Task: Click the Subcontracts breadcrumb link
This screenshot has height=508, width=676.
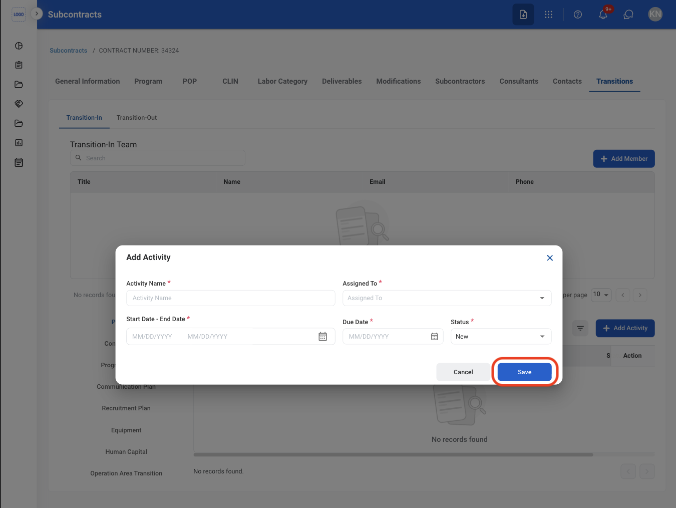Action: pos(69,51)
